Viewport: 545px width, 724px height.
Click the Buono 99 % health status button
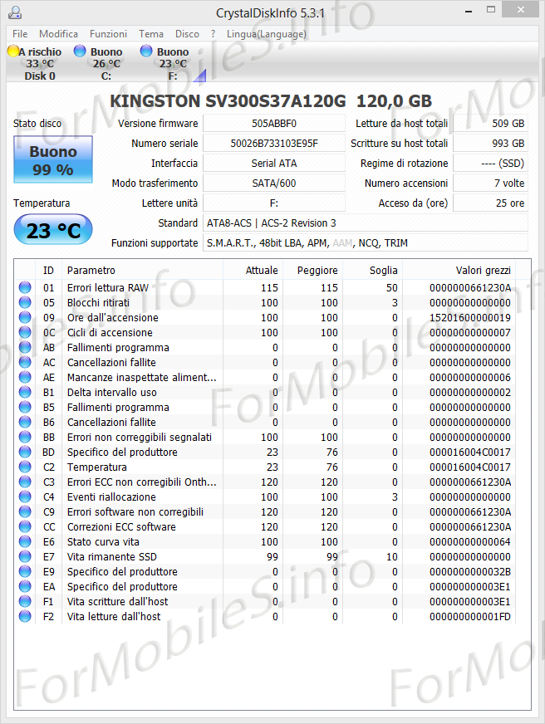coord(53,160)
